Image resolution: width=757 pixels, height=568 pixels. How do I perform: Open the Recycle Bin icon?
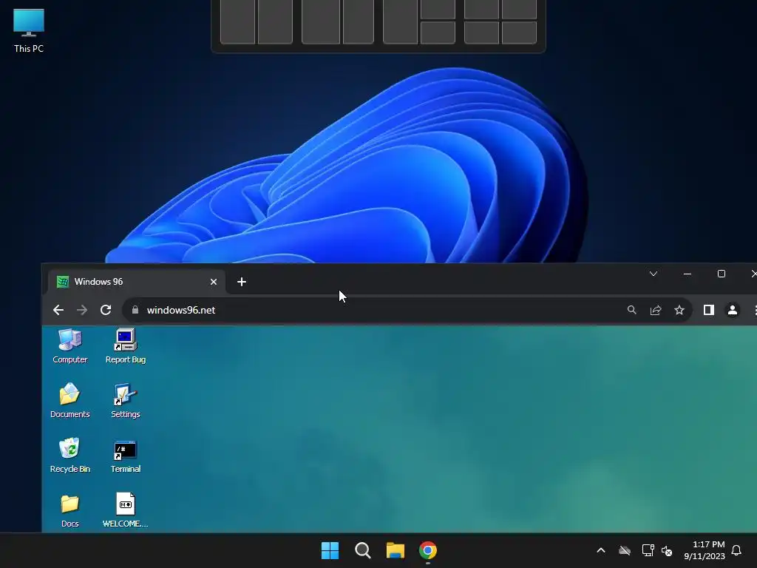tap(70, 455)
